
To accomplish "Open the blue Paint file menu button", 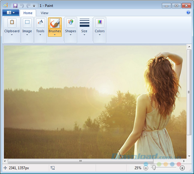I will pos(10,13).
